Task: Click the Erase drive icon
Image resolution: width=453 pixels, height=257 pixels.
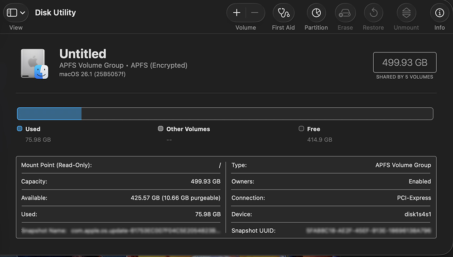Action: [x=345, y=13]
